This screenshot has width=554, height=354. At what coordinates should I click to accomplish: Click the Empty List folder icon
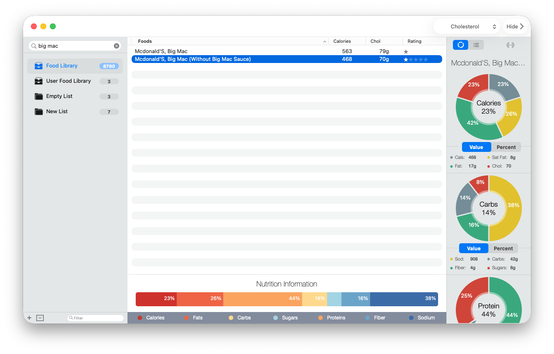(39, 96)
